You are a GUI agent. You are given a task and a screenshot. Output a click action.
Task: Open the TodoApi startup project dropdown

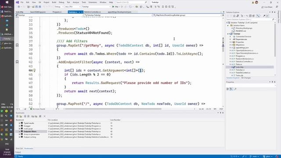pos(96,7)
